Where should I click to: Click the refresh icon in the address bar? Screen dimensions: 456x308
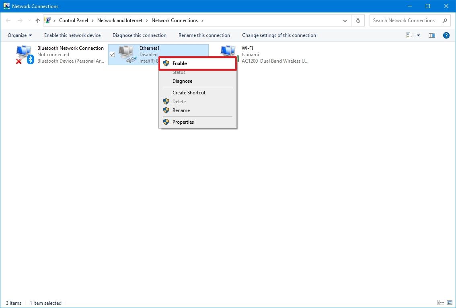pos(357,20)
